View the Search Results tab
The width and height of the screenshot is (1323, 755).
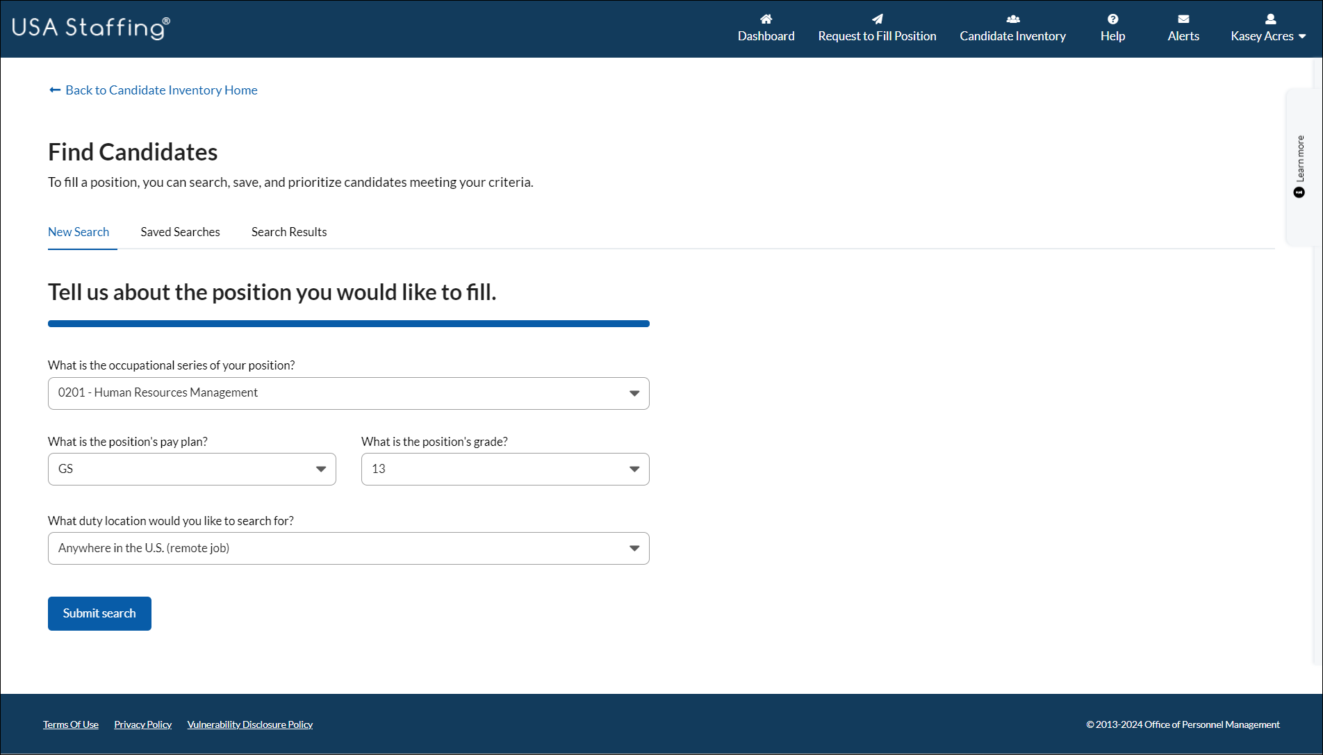288,232
